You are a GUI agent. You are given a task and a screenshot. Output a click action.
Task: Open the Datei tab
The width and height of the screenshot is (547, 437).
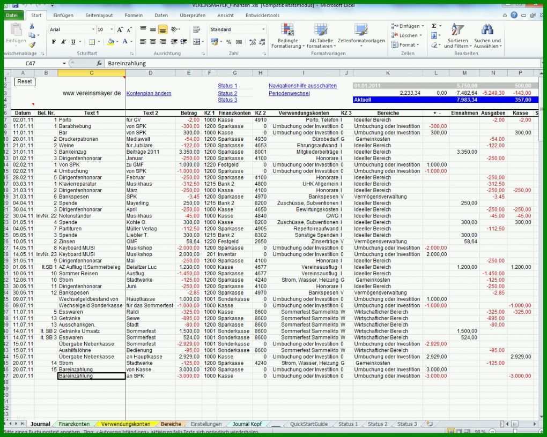point(12,16)
